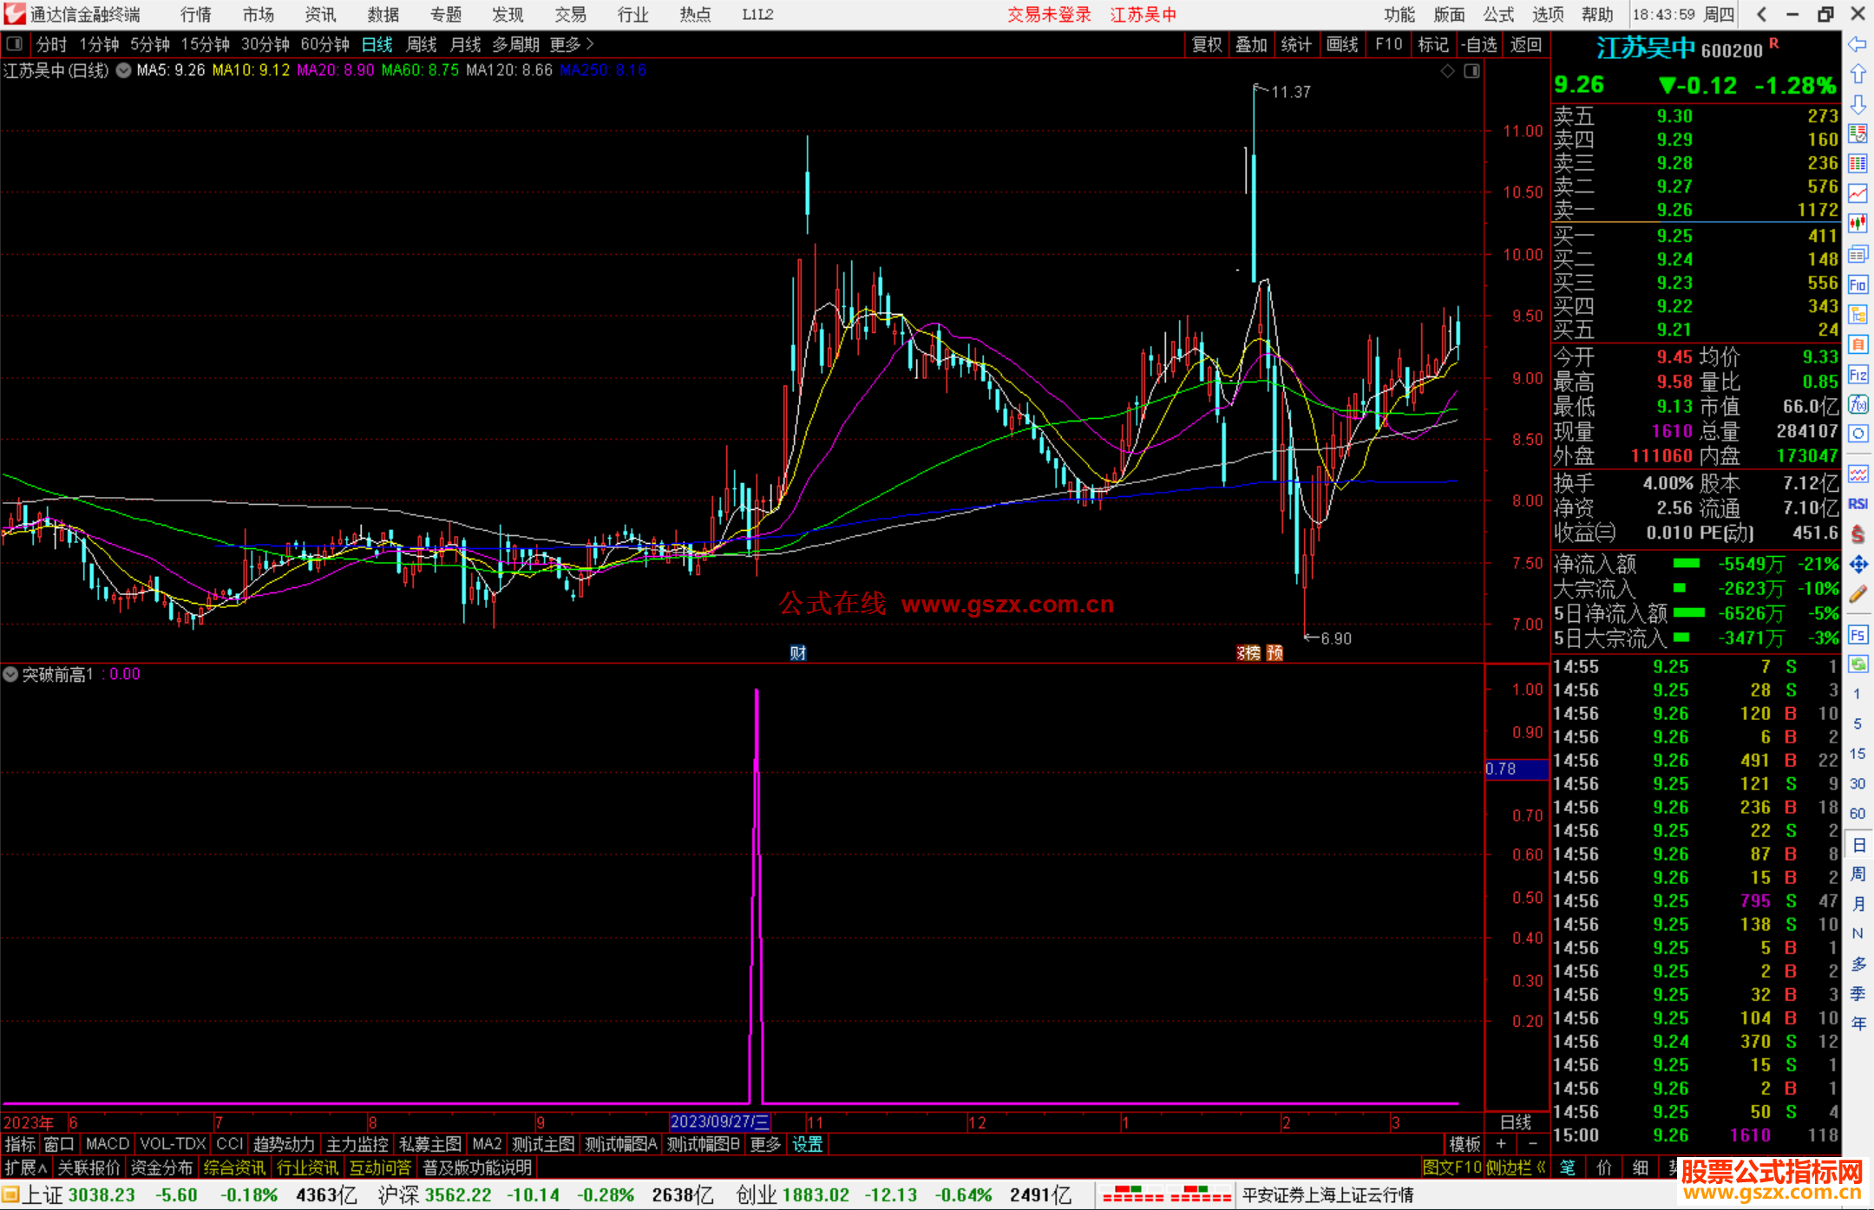Open the F10 info sidebar icon

(1858, 285)
